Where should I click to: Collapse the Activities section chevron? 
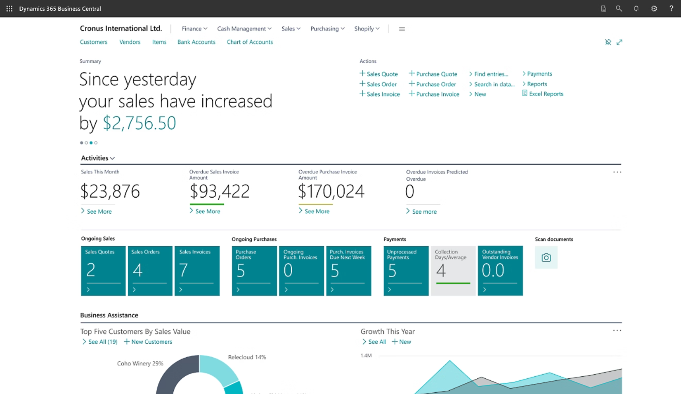(x=112, y=158)
